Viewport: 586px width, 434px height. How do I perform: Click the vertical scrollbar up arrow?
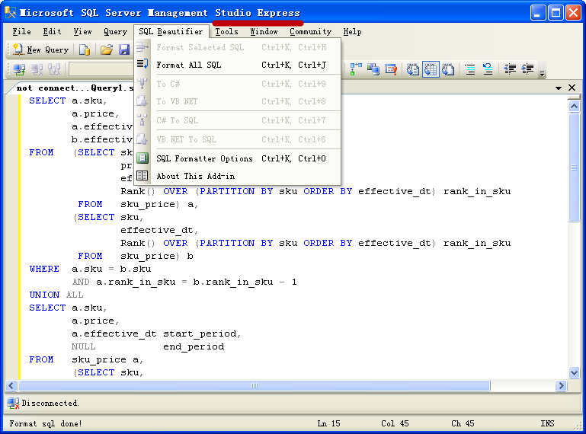click(574, 106)
